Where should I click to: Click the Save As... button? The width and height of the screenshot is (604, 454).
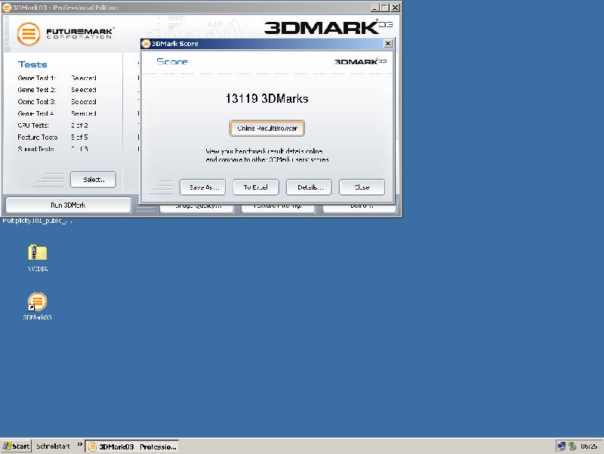coord(202,187)
